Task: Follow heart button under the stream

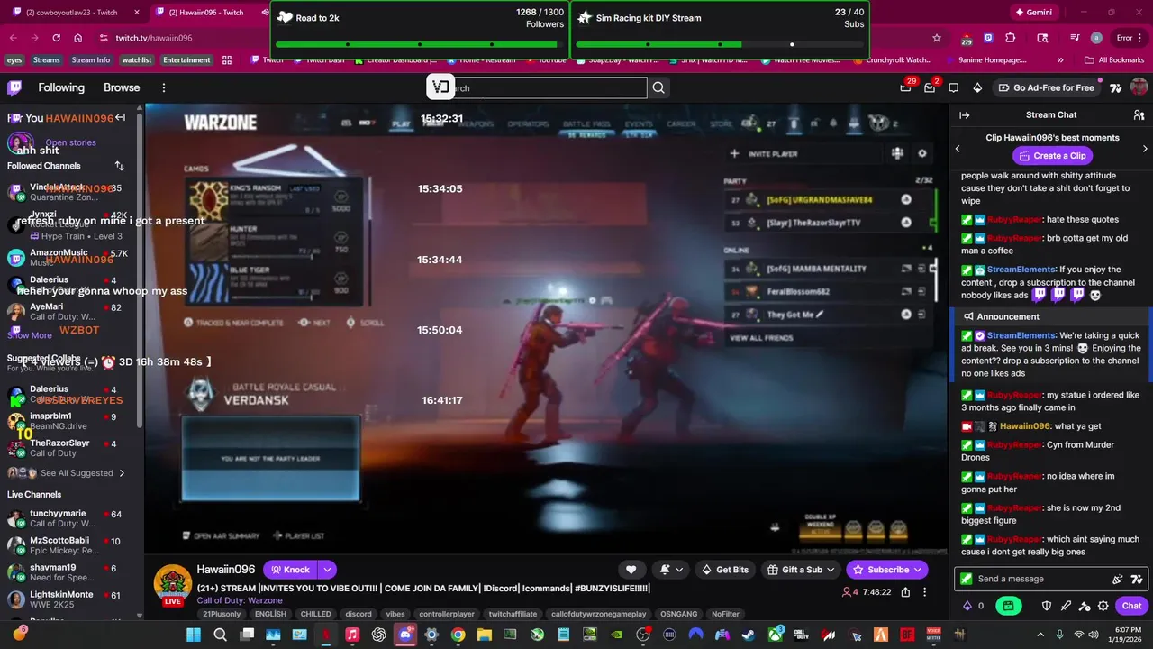Action: coord(631,570)
